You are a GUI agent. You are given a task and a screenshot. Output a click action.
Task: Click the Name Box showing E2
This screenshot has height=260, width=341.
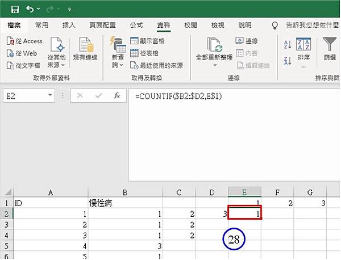coord(24,96)
